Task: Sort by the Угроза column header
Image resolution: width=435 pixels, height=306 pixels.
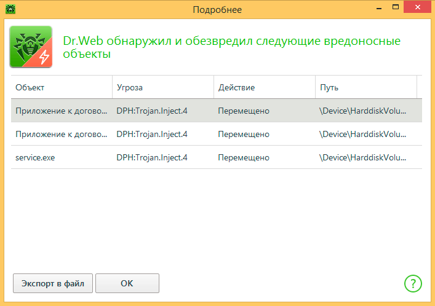Action: (x=163, y=87)
